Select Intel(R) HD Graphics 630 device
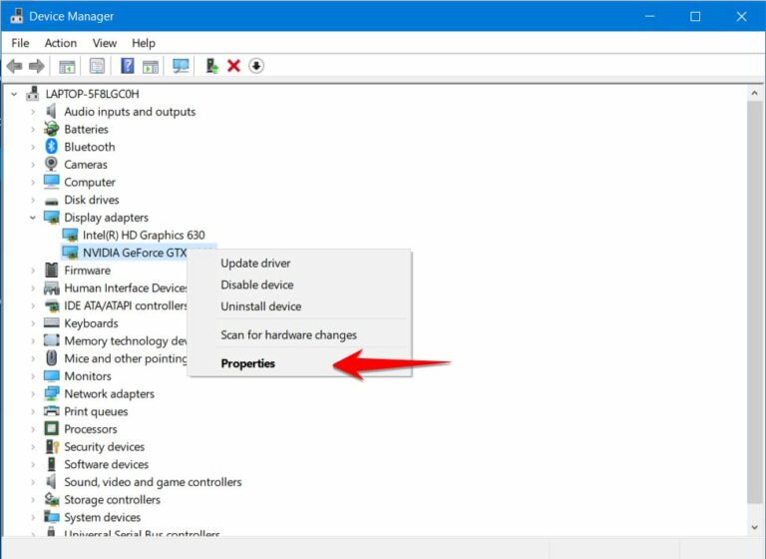The height and width of the screenshot is (559, 766). (144, 235)
